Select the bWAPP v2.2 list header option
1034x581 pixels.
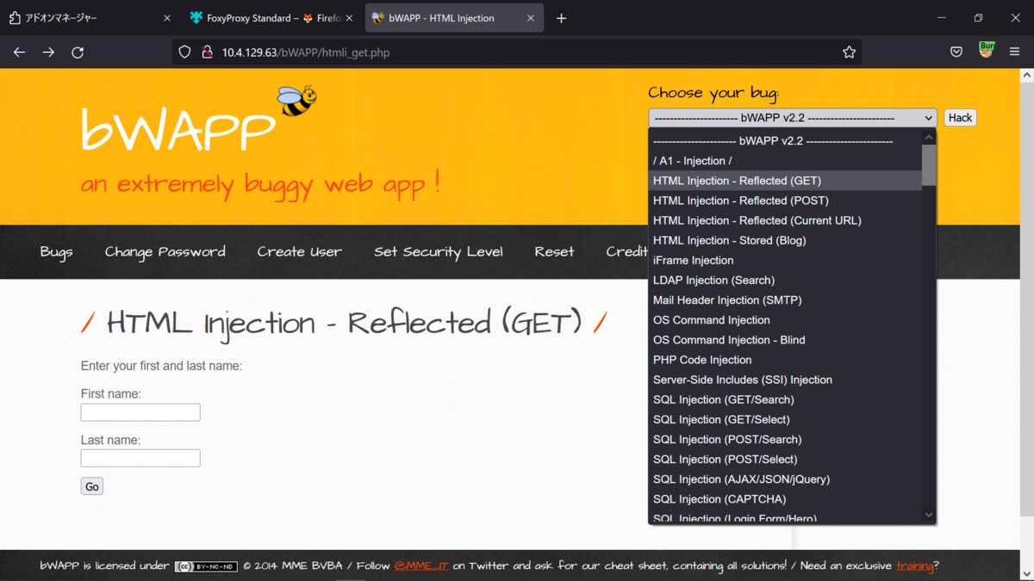tap(785, 141)
